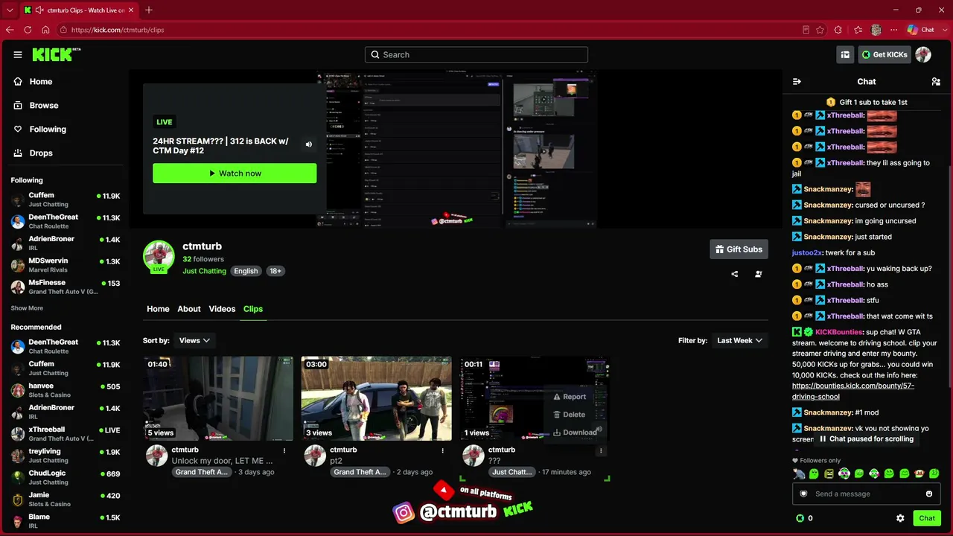Mute the live stream preview
This screenshot has height=536, width=953.
(309, 144)
